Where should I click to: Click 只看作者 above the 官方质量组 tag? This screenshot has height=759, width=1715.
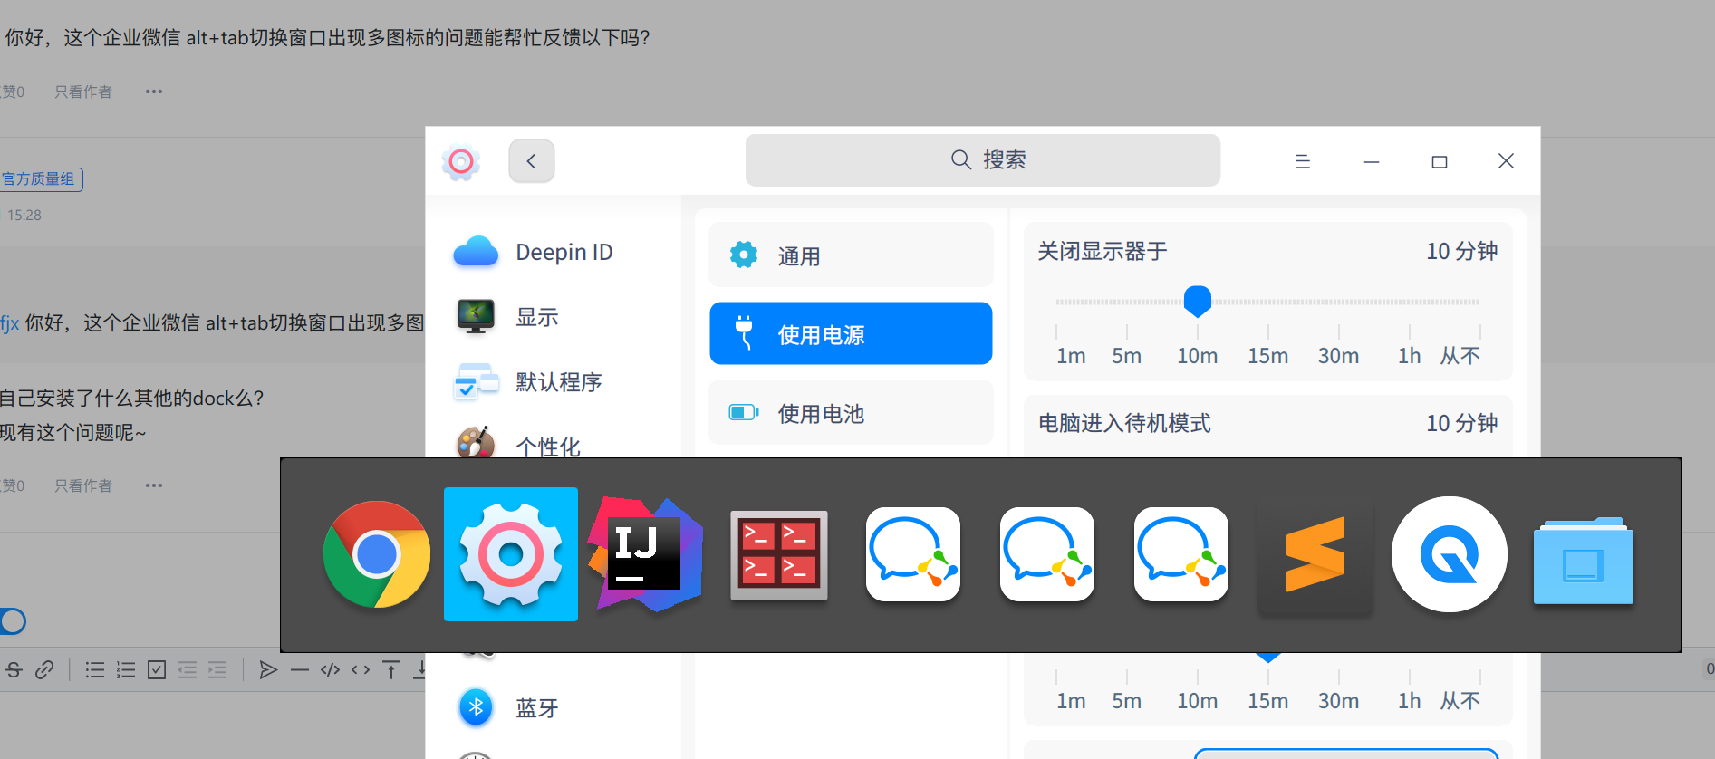point(83,91)
